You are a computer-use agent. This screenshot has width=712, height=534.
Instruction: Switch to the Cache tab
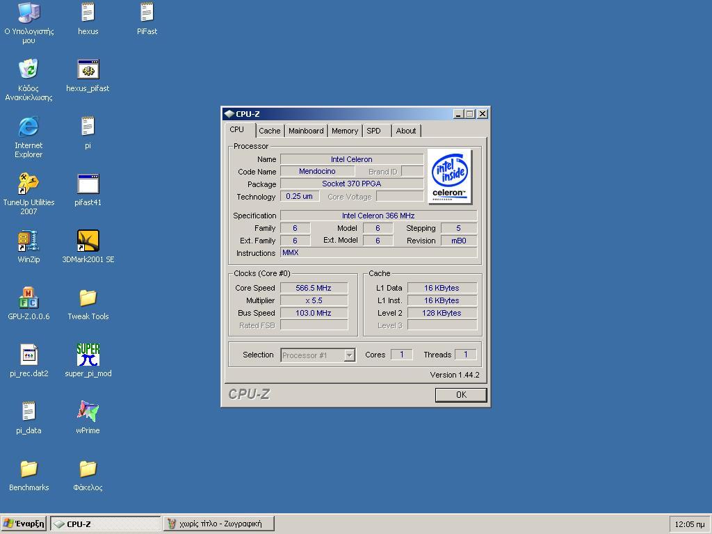point(270,131)
